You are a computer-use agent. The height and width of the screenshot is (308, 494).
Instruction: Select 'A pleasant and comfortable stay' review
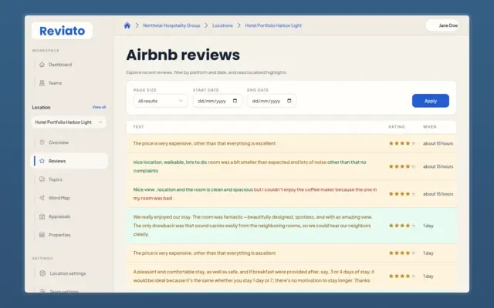point(291,276)
